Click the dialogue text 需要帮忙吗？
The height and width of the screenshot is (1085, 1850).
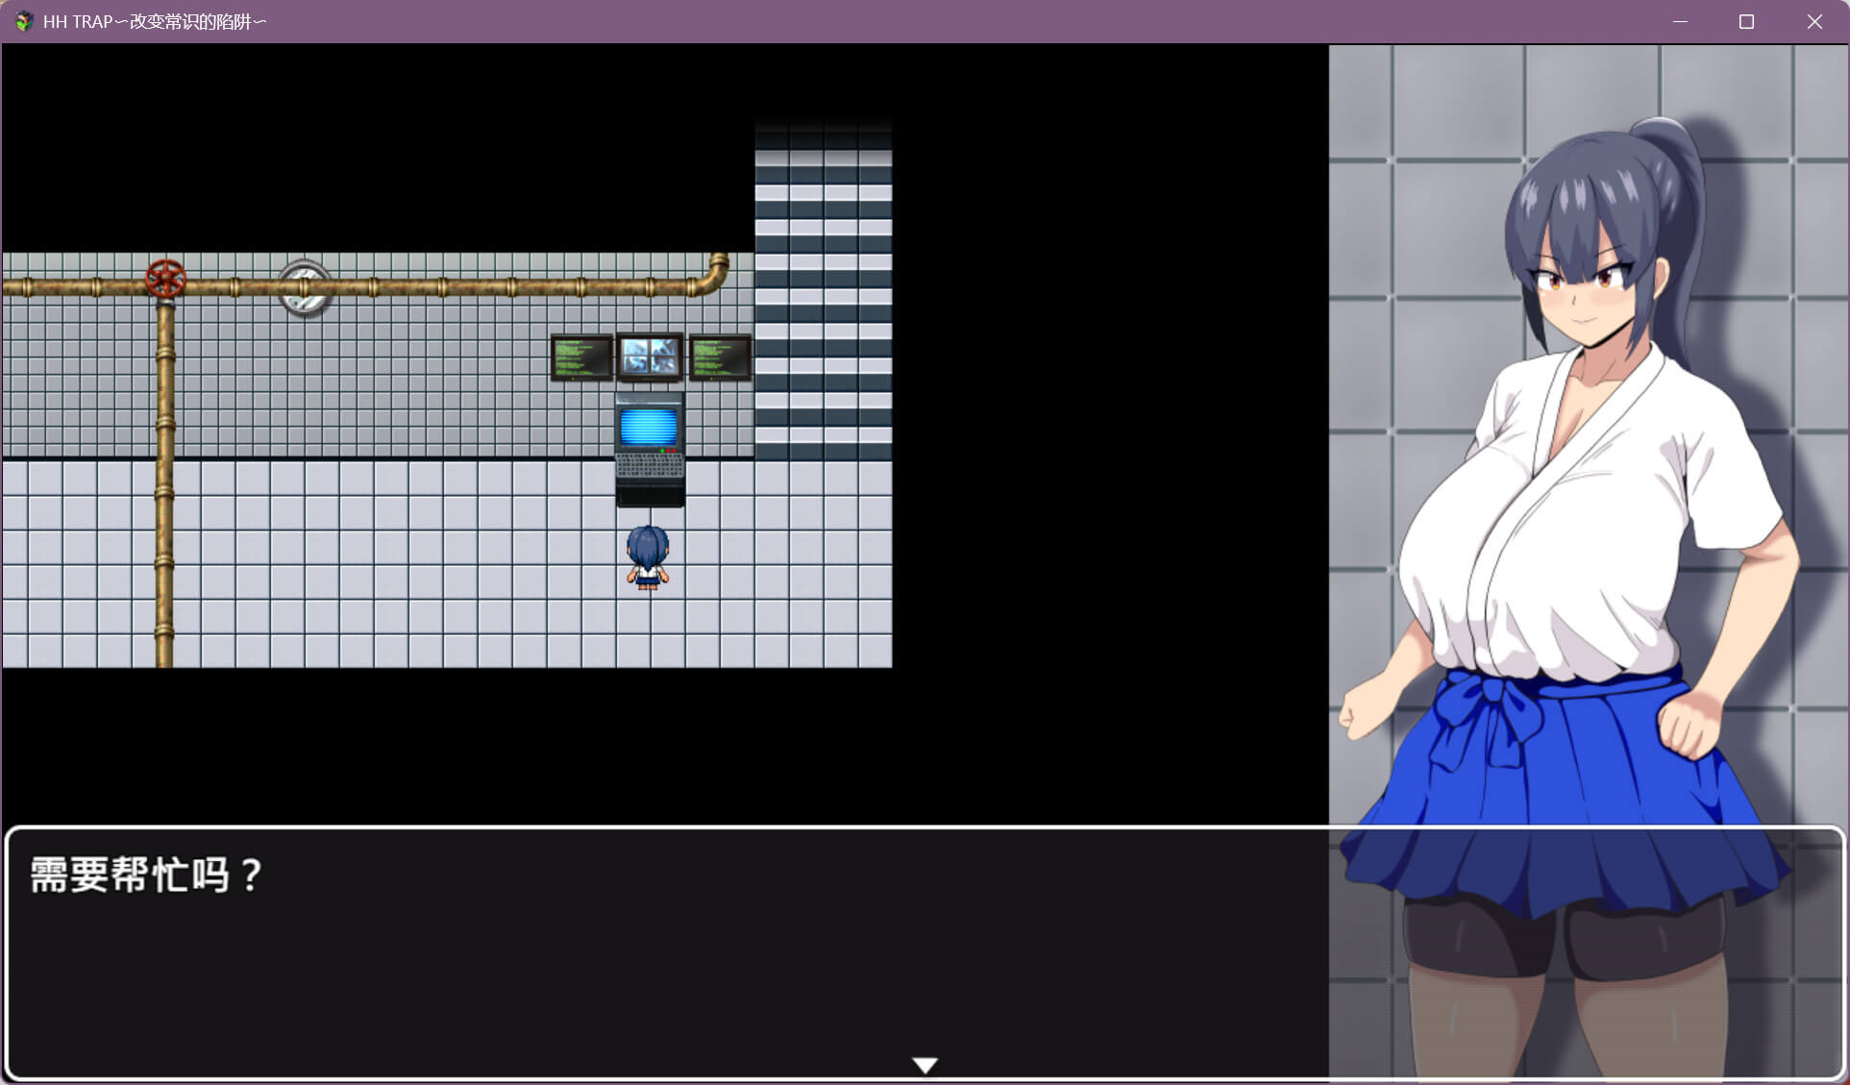[146, 875]
